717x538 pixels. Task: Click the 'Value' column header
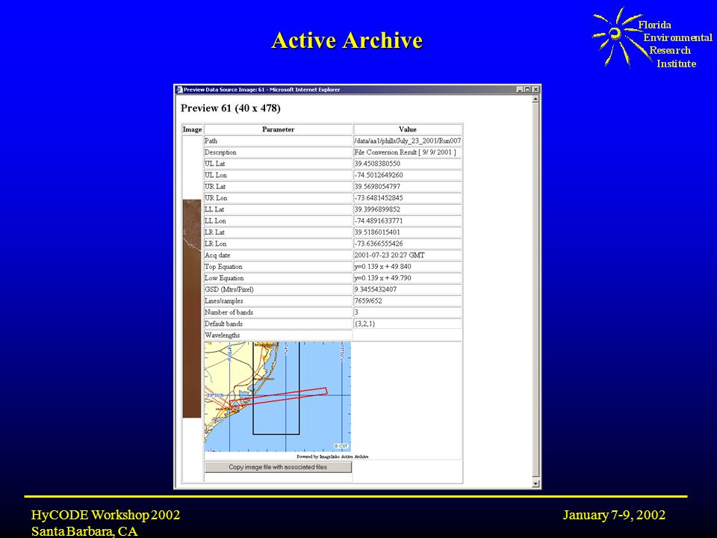click(x=408, y=129)
